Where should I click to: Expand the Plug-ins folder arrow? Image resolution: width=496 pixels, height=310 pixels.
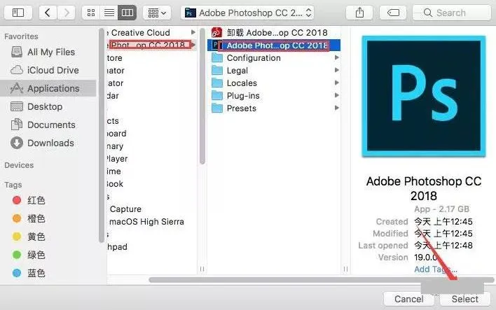[336, 95]
